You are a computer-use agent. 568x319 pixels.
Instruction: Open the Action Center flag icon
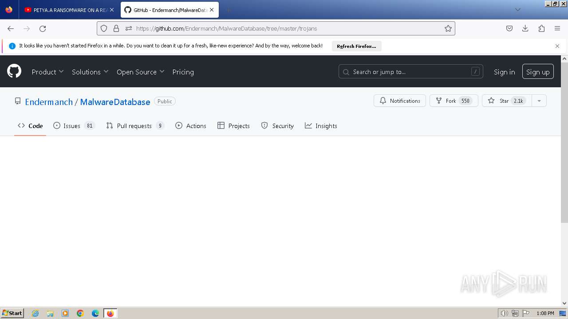[526, 313]
